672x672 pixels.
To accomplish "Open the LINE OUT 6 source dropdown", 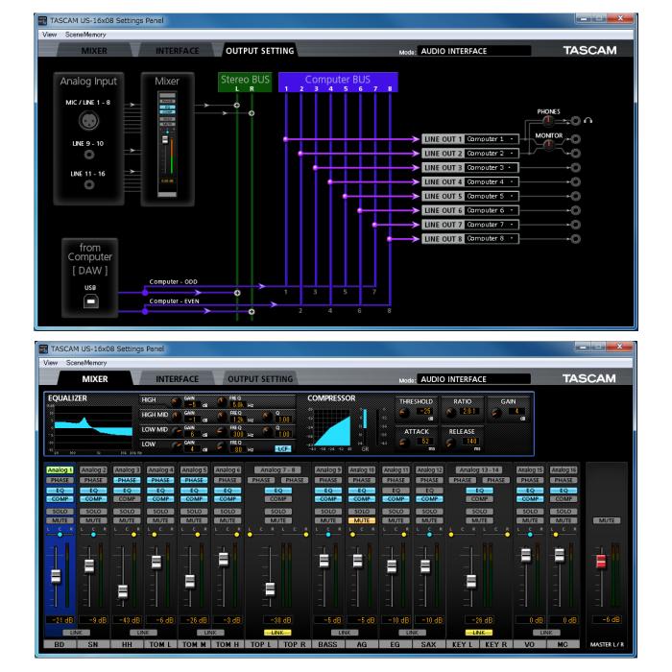I will pos(492,210).
